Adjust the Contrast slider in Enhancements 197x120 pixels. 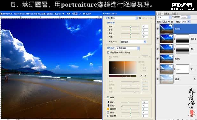pyautogui.click(x=130, y=116)
